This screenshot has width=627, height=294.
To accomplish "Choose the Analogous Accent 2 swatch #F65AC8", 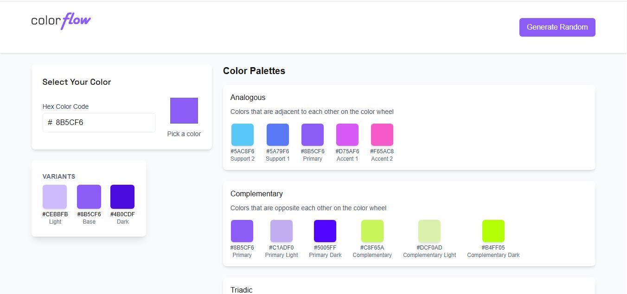I will pos(382,135).
